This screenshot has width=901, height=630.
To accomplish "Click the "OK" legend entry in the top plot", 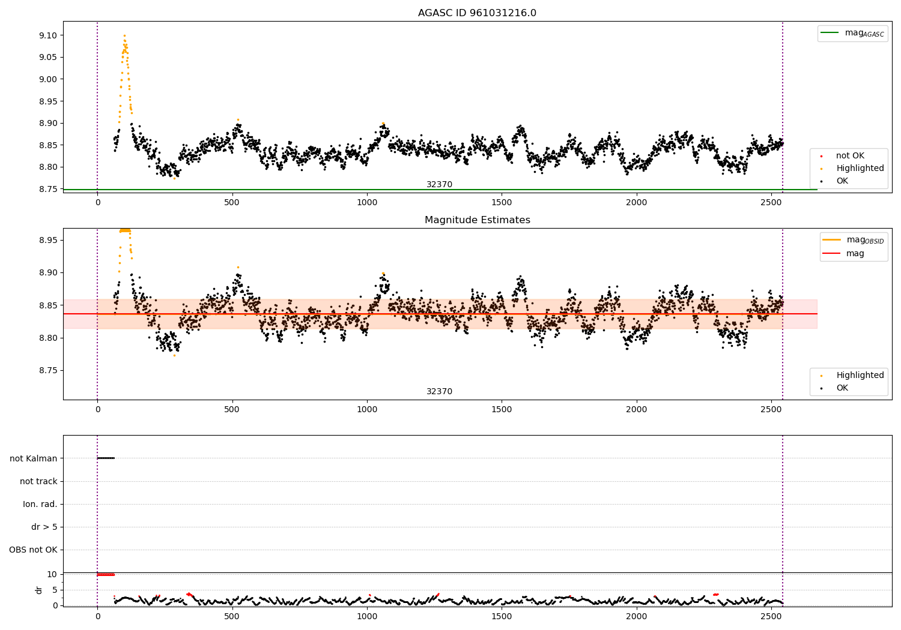I will 842,181.
